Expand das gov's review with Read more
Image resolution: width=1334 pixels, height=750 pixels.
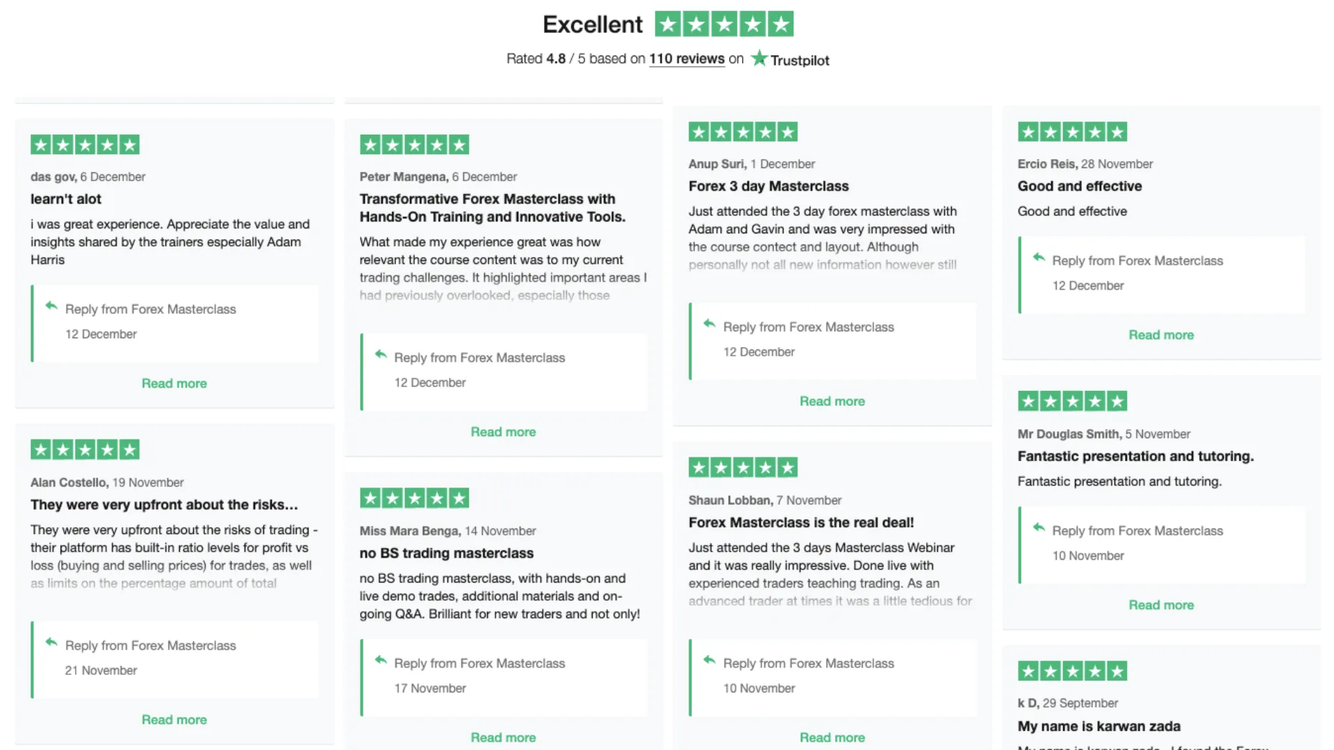coord(174,383)
